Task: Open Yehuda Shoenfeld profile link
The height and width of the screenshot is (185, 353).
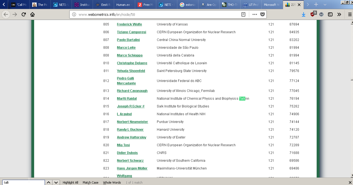Action: [x=131, y=71]
